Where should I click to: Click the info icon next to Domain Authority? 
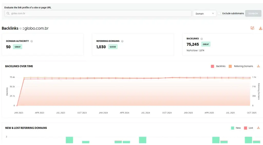pos(32,41)
